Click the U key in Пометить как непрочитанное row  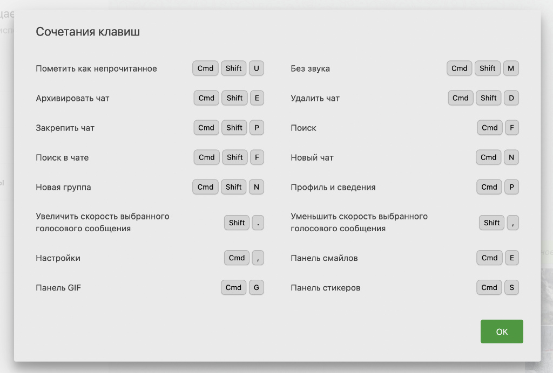click(257, 68)
